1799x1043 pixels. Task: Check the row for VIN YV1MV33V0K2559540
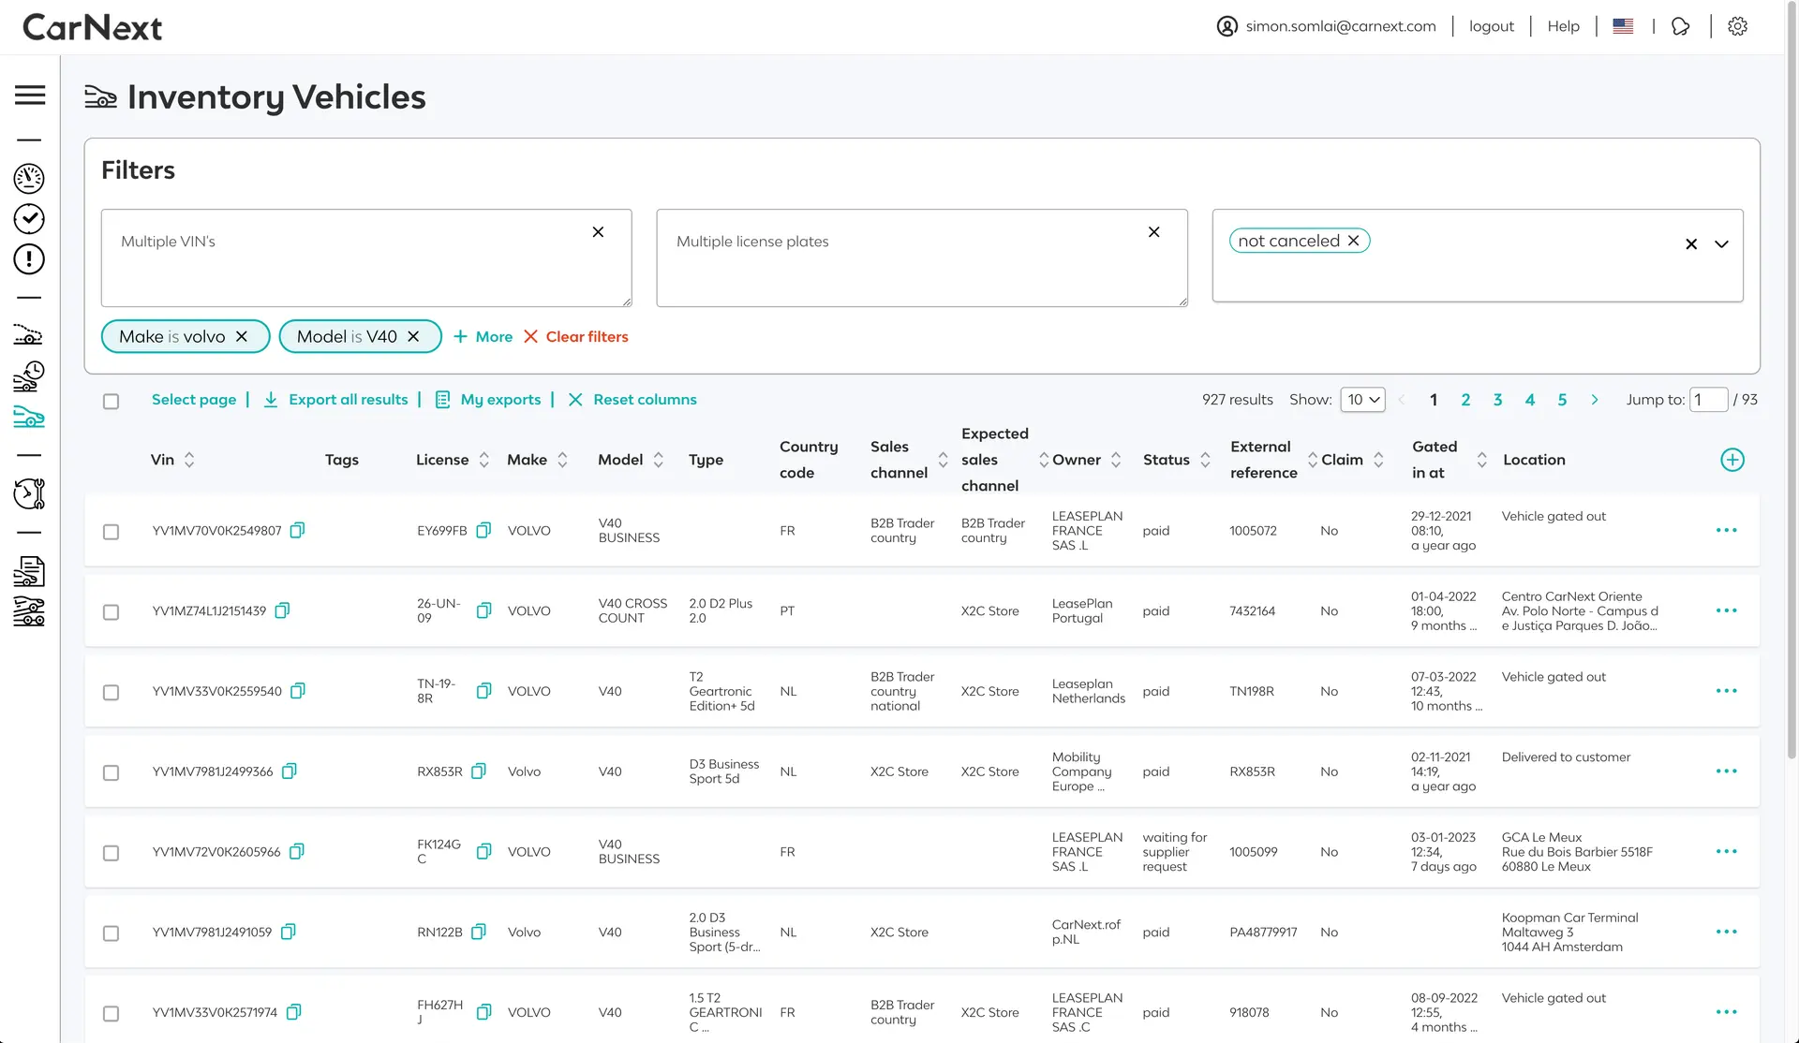(111, 693)
